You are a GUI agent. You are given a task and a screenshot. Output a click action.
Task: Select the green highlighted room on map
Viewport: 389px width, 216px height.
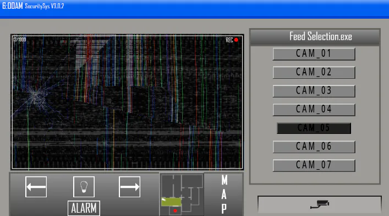coord(171,202)
